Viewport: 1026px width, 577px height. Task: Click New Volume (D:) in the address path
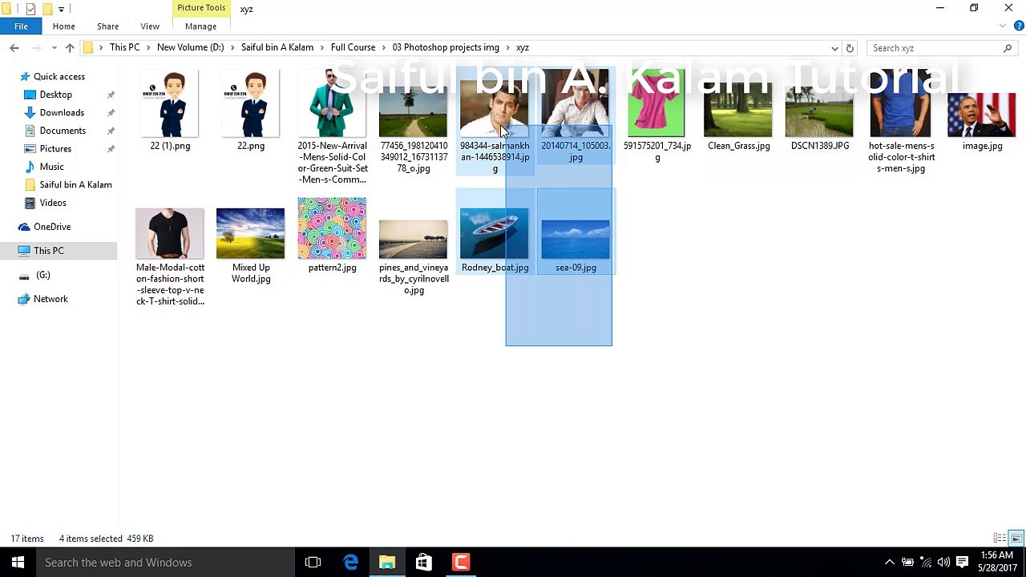pyautogui.click(x=190, y=48)
